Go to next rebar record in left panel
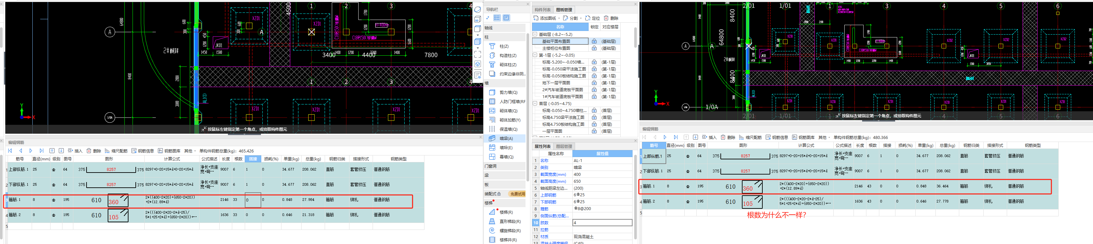The width and height of the screenshot is (1093, 244). tap(30, 150)
